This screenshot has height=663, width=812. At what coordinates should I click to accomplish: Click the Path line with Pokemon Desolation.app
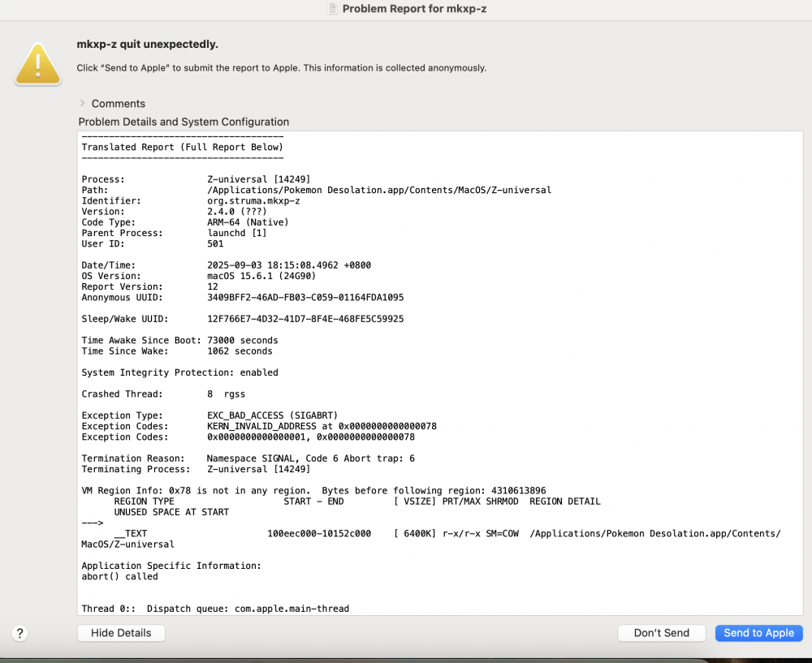pyautogui.click(x=317, y=190)
